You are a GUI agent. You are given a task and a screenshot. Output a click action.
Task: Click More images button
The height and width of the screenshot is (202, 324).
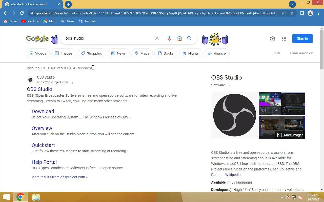[290, 135]
